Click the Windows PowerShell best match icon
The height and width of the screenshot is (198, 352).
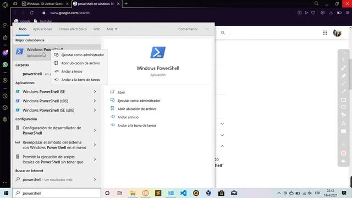(x=20, y=52)
